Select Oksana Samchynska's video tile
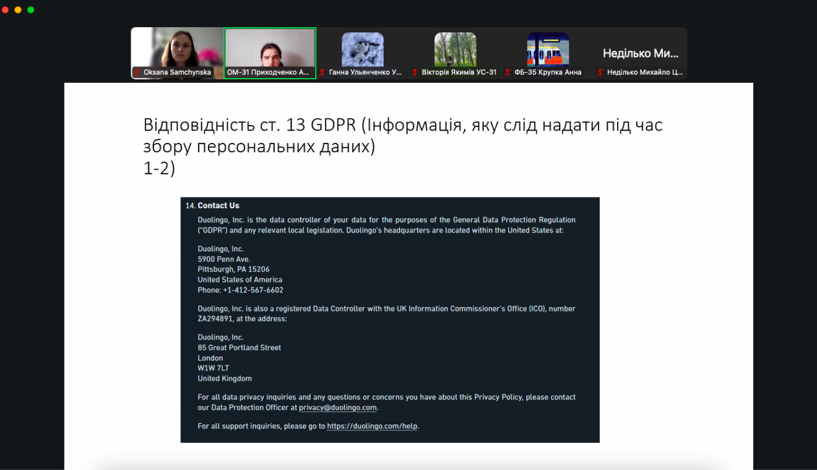The image size is (817, 470). pyautogui.click(x=178, y=53)
